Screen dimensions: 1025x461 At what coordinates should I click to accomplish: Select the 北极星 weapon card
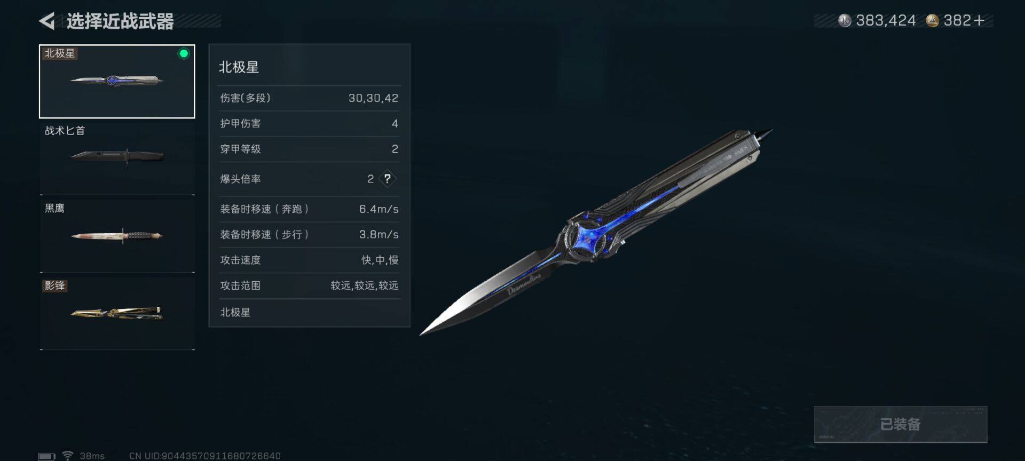coord(117,81)
